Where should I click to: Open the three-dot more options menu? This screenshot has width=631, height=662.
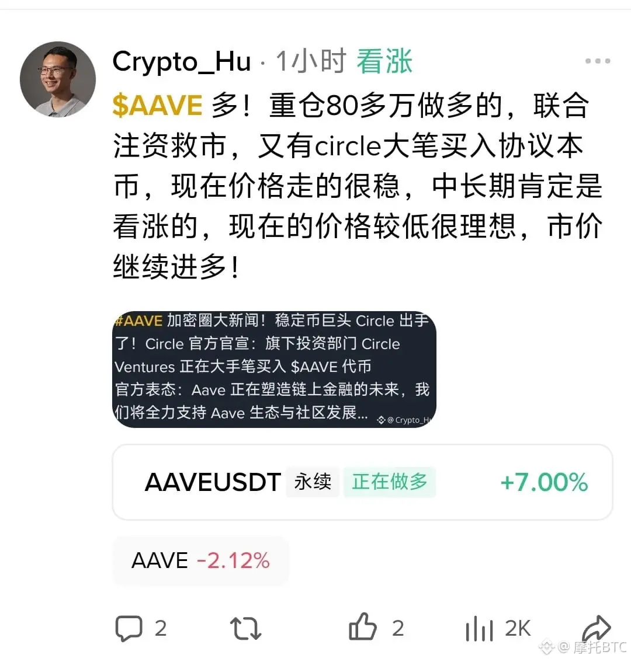(598, 61)
